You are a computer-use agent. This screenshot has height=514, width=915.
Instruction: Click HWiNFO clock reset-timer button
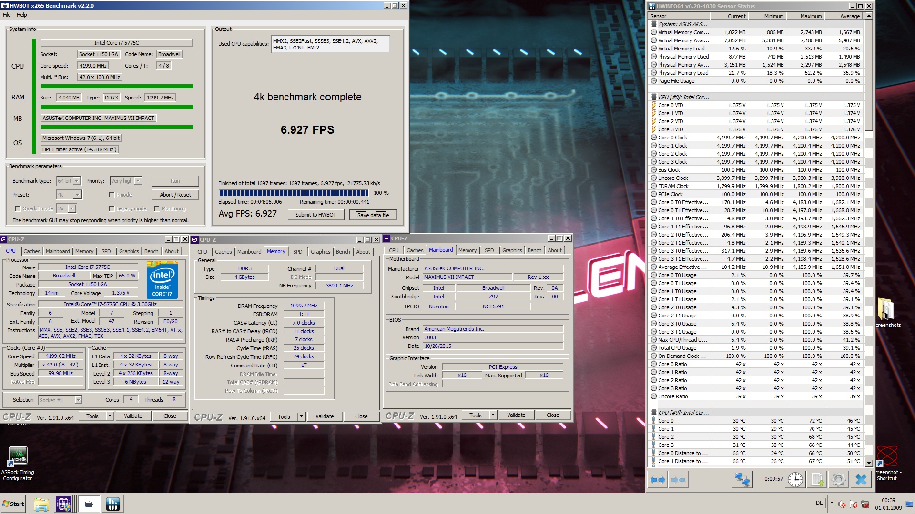[795, 480]
